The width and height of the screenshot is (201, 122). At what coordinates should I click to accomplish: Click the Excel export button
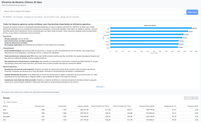(x=195, y=98)
